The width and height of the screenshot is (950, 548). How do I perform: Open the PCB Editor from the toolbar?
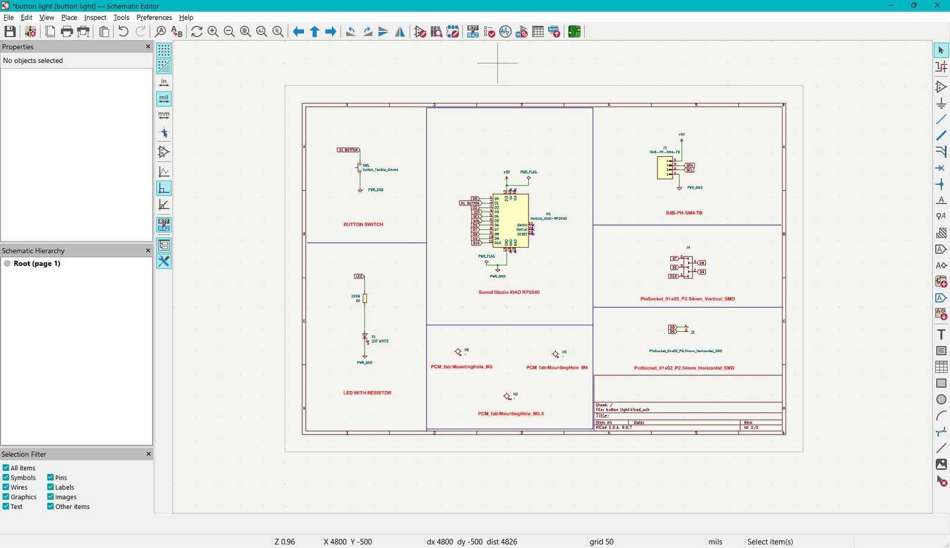click(x=574, y=31)
